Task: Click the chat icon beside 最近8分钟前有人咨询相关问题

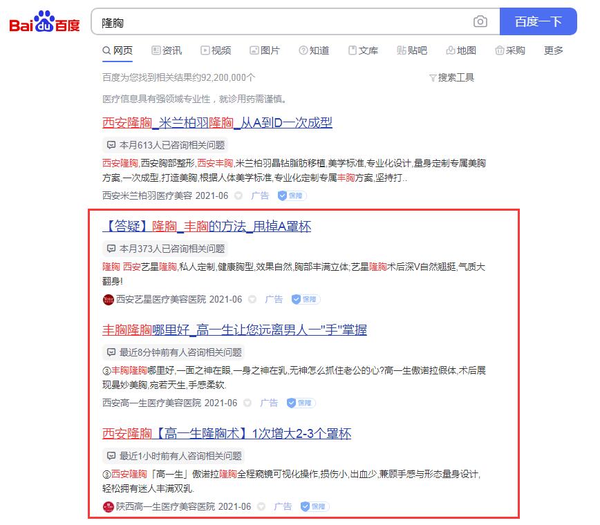Action: (x=111, y=352)
